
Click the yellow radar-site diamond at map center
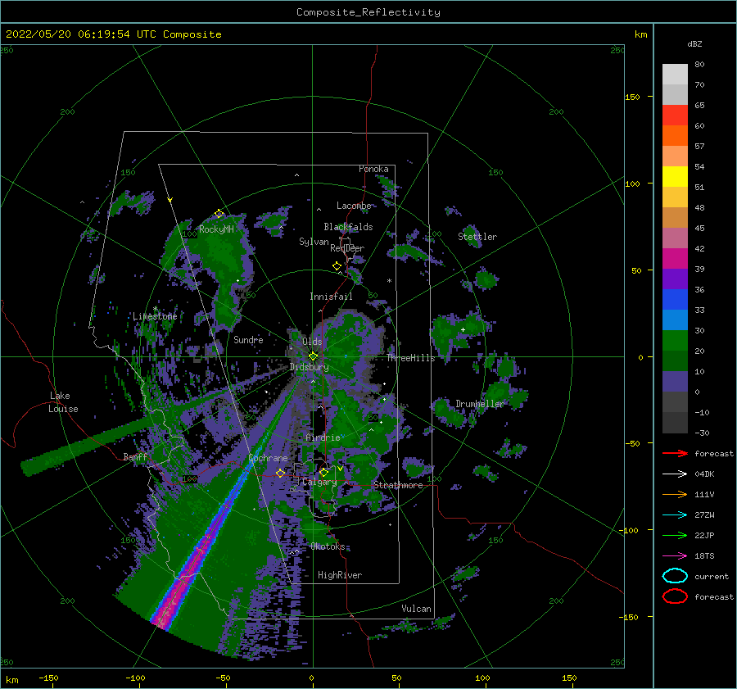click(313, 356)
